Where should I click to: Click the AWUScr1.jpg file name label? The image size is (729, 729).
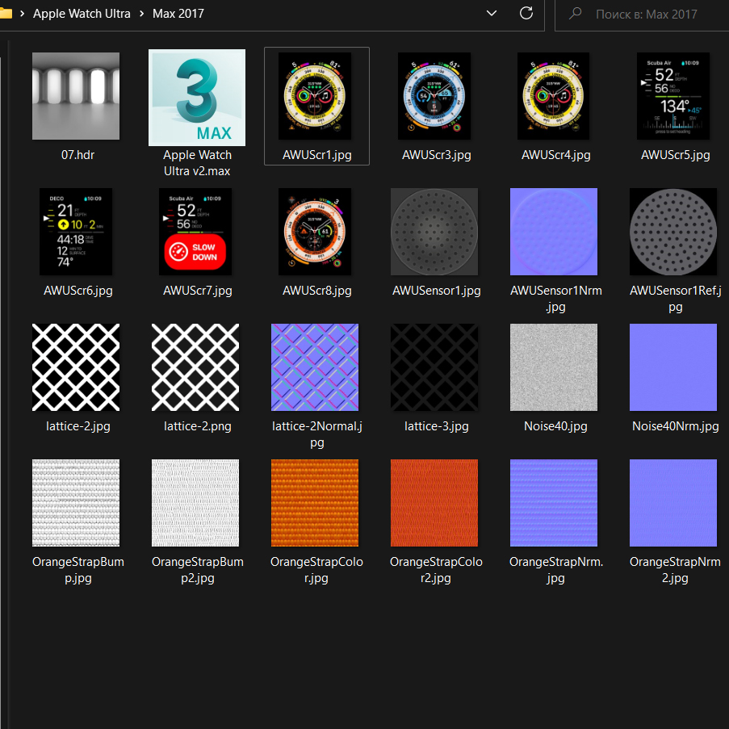click(x=317, y=155)
